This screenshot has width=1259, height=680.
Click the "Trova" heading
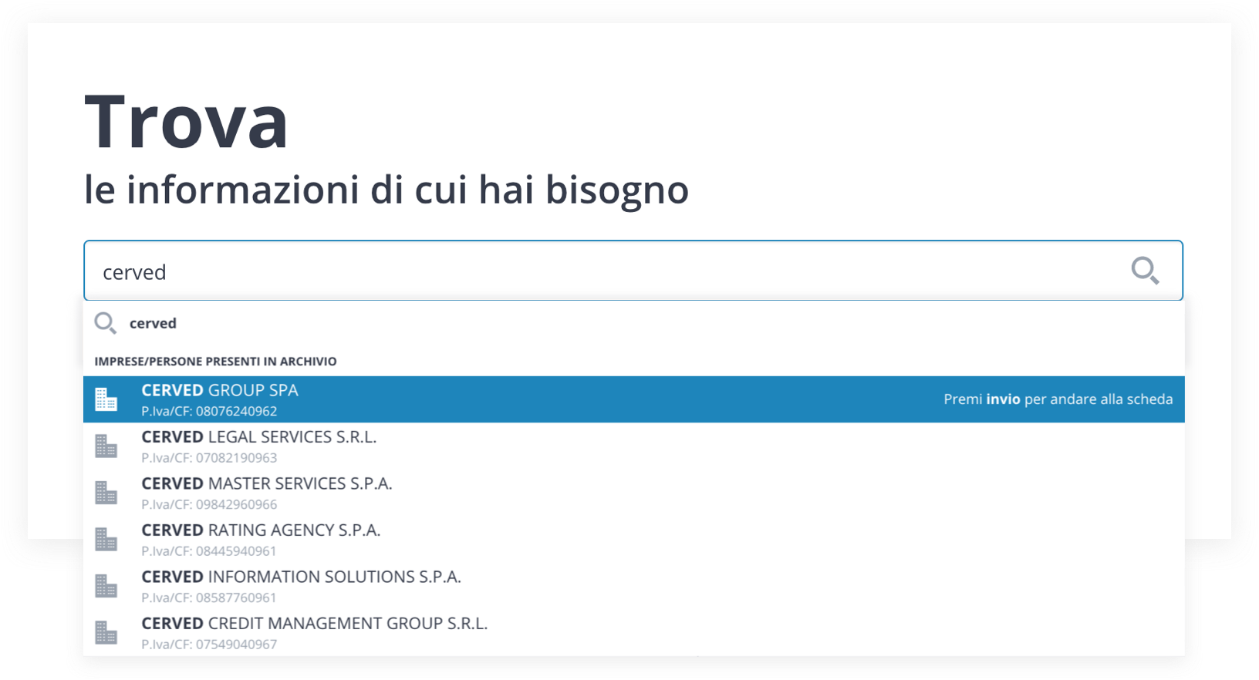(x=186, y=121)
